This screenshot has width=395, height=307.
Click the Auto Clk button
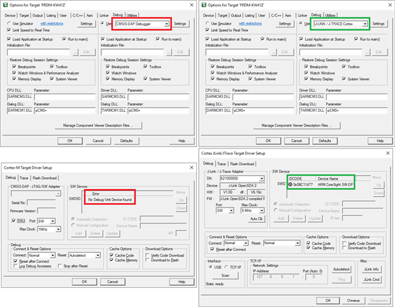click(x=257, y=218)
